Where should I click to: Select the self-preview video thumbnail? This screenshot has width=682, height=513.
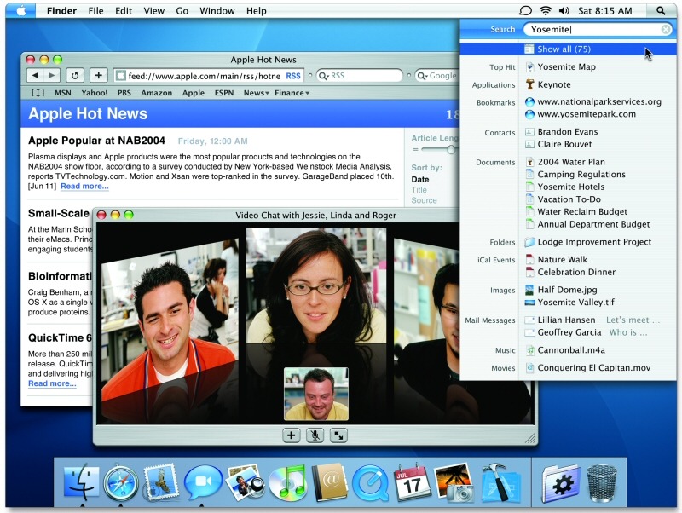point(316,394)
